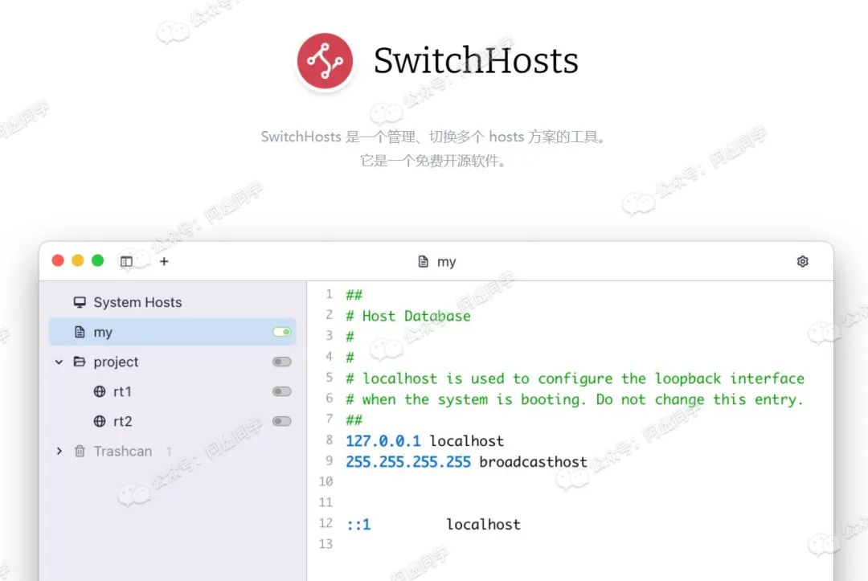
Task: Select the my hosts row label
Action: tap(103, 333)
